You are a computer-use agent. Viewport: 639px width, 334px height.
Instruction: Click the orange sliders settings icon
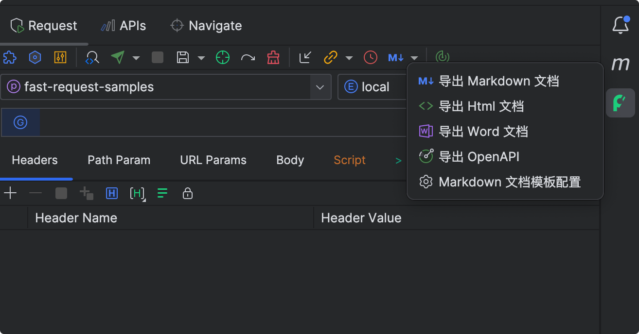point(60,57)
